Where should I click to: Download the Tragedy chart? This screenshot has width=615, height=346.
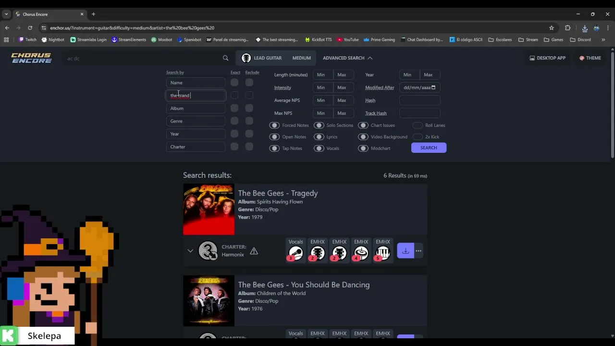pos(406,251)
